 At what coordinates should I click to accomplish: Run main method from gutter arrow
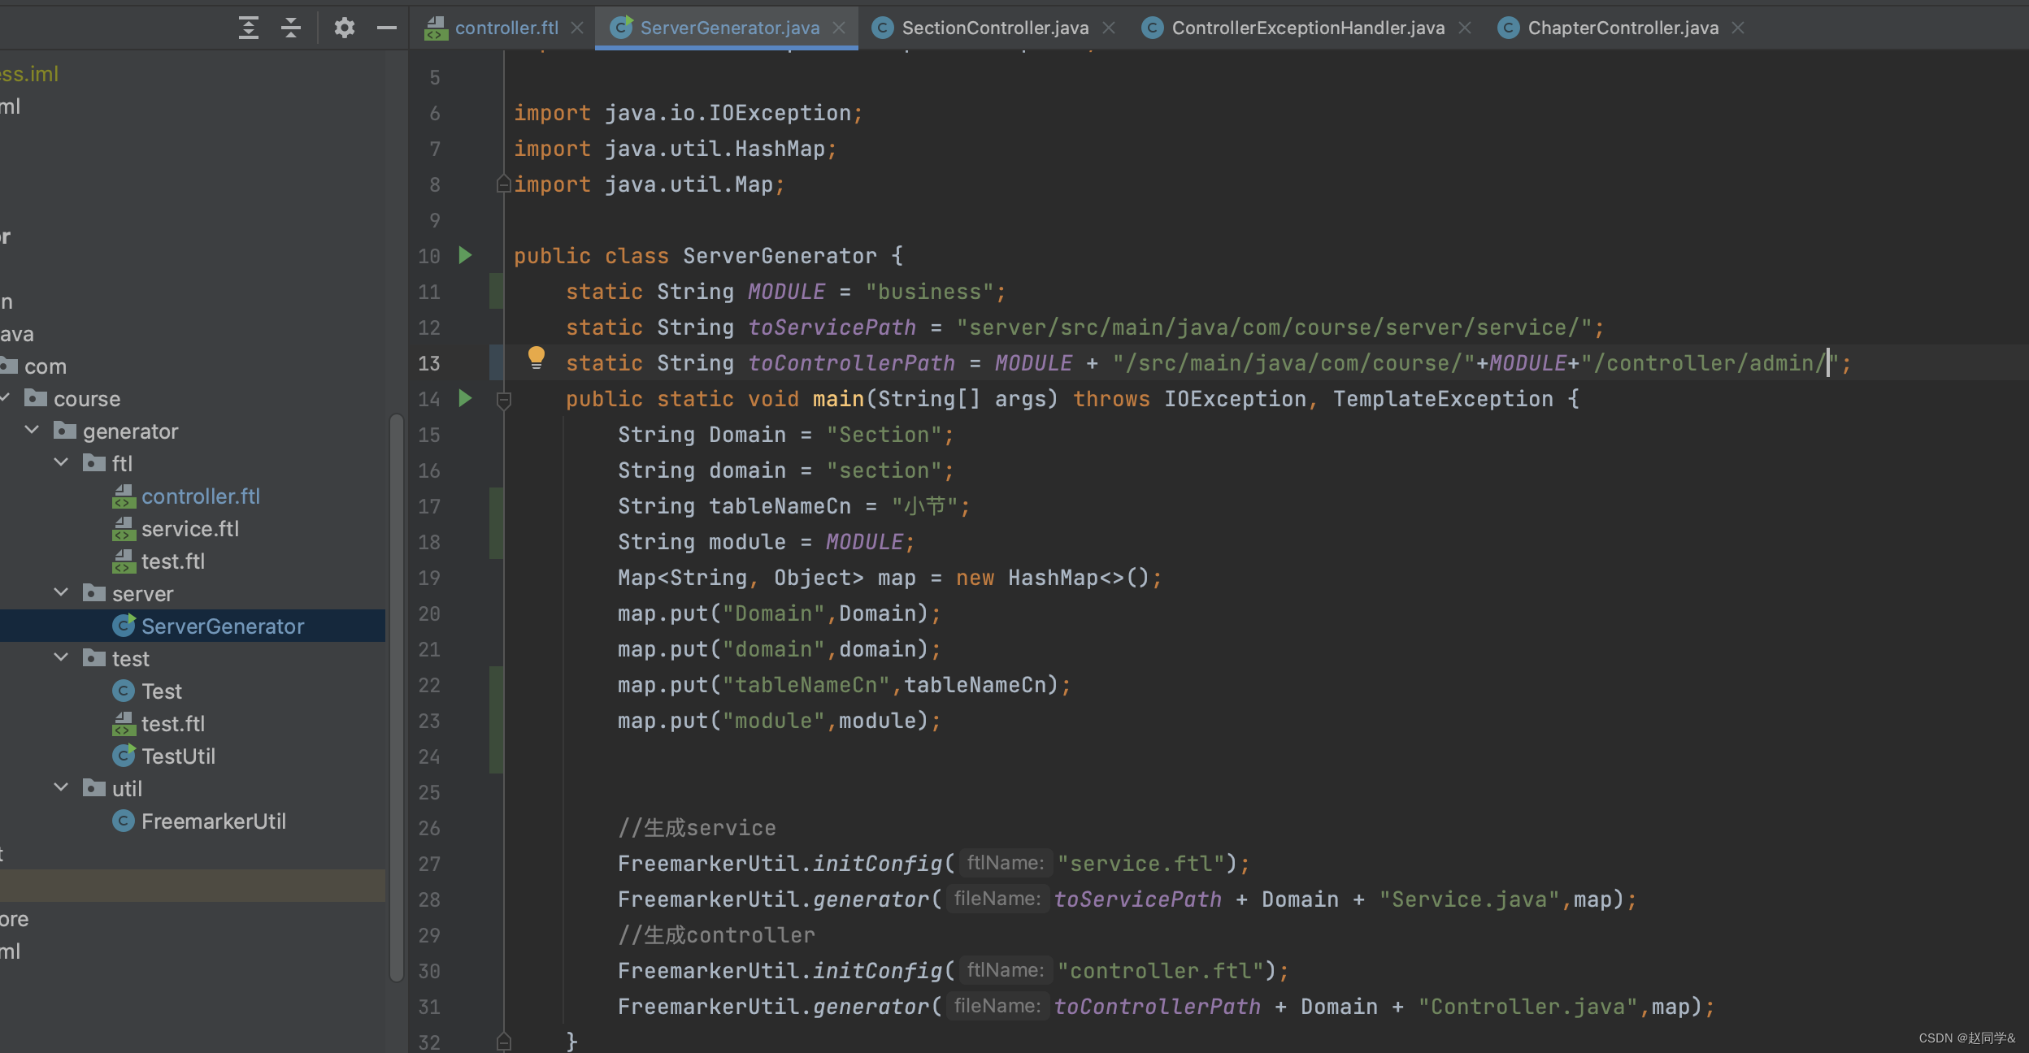click(465, 399)
